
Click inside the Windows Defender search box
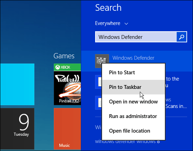[136, 37]
